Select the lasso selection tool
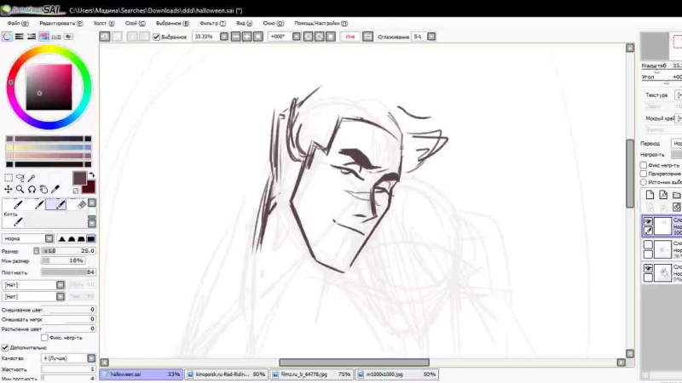 click(x=20, y=178)
